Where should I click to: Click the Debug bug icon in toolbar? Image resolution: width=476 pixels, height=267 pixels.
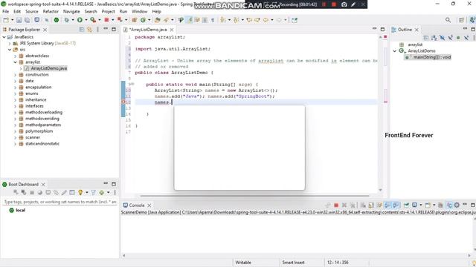[66, 20]
